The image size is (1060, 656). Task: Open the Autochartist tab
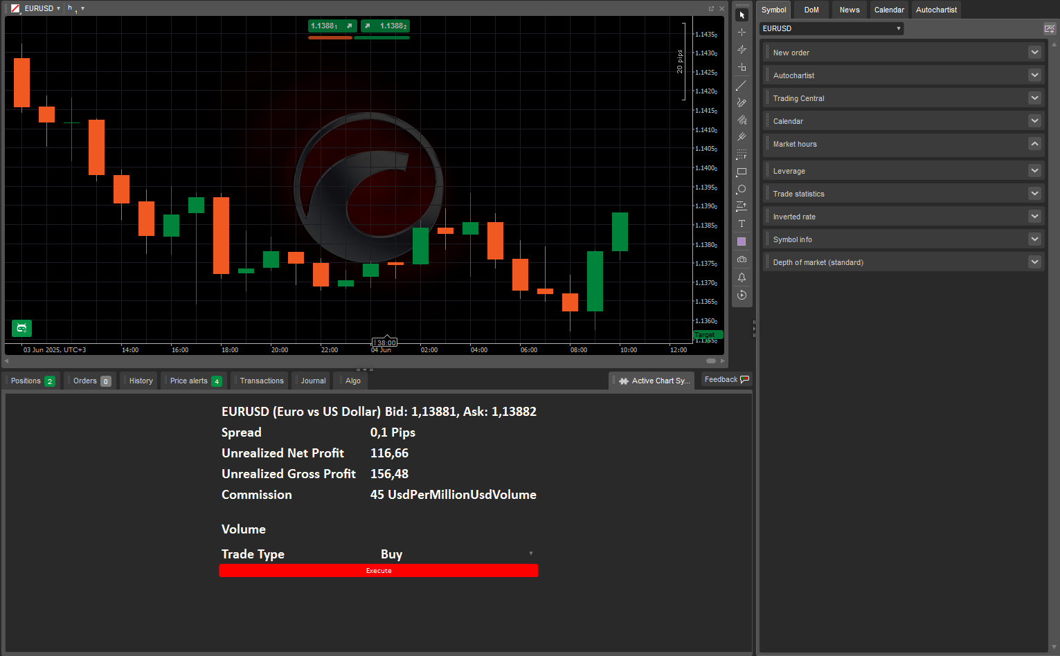click(936, 10)
